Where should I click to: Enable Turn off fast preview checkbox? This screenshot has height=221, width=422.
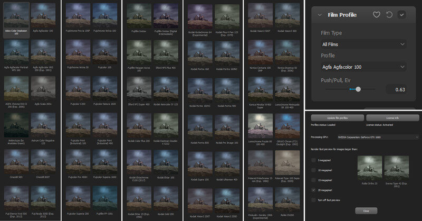point(313,200)
